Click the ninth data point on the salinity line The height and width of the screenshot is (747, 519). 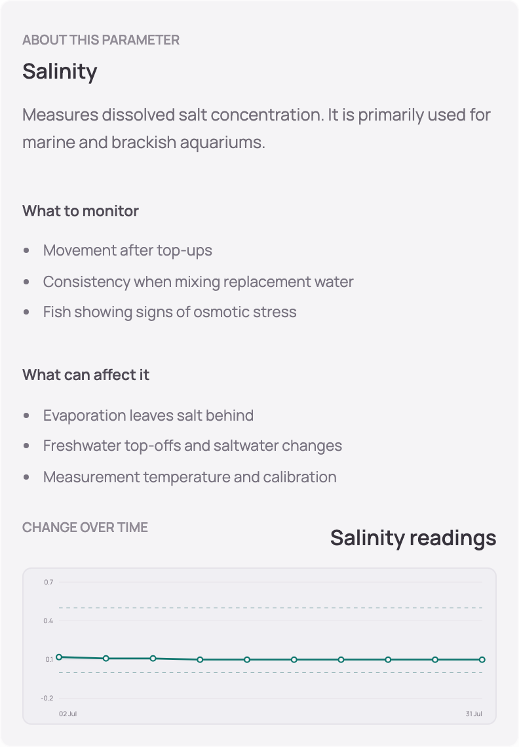pyautogui.click(x=435, y=660)
